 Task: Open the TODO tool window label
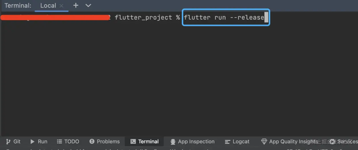(72, 141)
